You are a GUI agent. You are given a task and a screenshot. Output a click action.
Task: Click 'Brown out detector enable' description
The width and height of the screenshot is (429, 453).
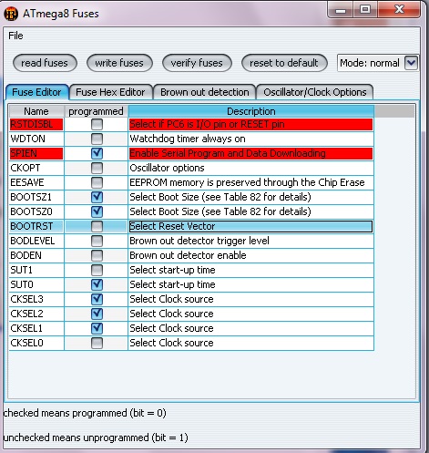point(250,255)
